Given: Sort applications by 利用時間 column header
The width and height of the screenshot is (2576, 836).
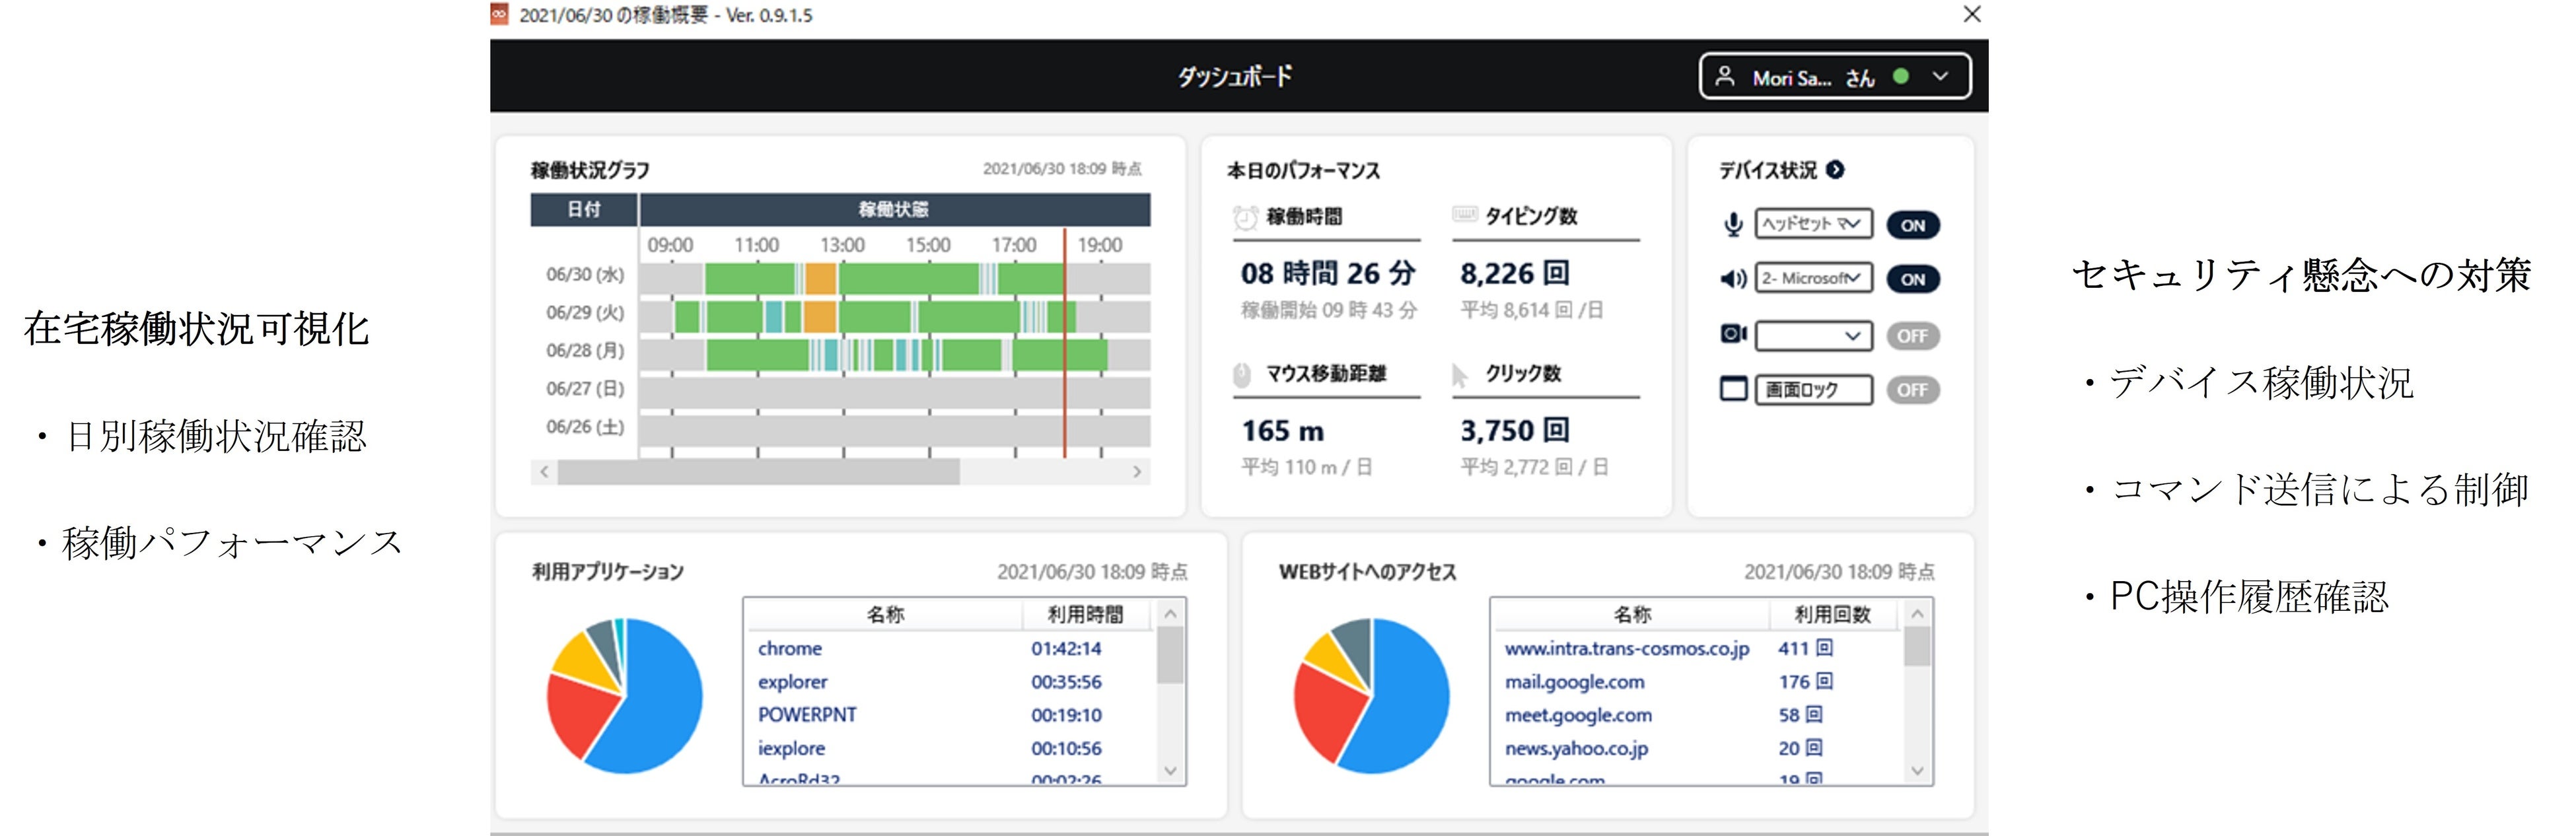Looking at the screenshot, I should (1085, 614).
